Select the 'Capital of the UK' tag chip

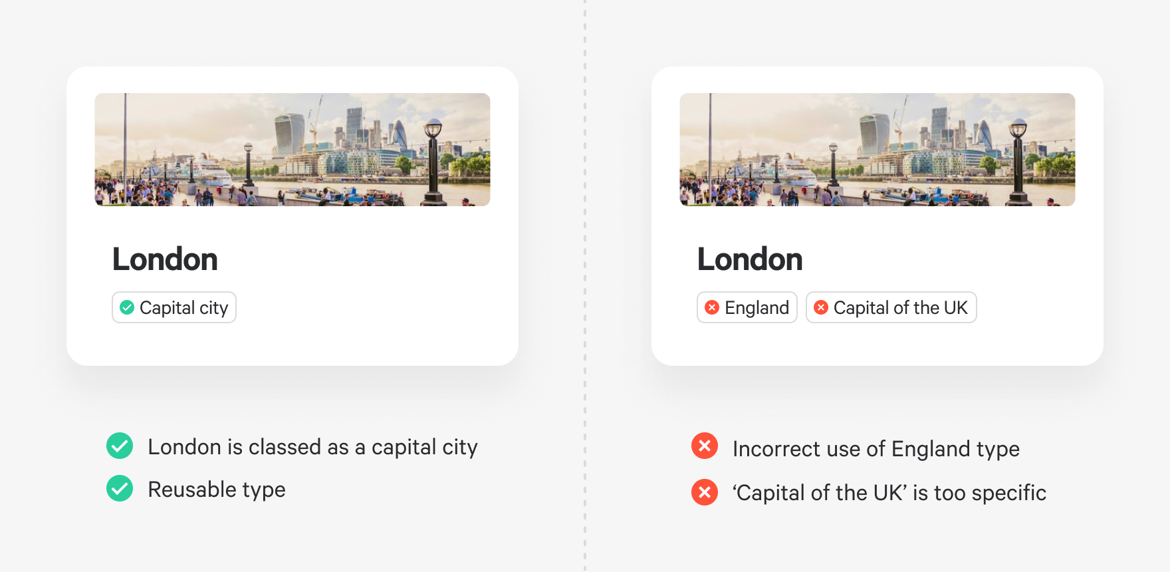891,307
